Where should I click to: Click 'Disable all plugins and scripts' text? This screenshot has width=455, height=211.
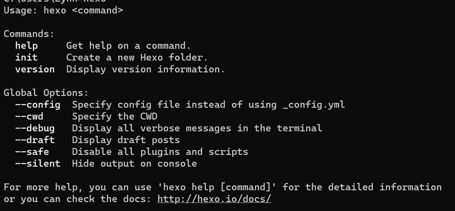click(160, 152)
